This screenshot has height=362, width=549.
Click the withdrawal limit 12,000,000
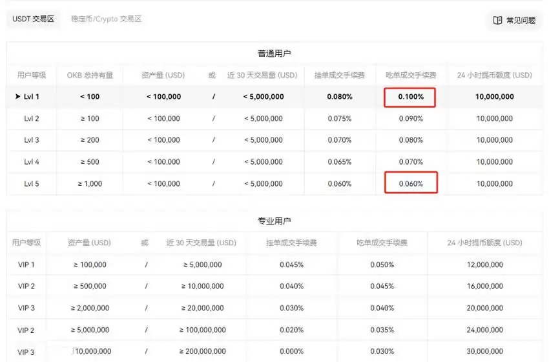pyautogui.click(x=485, y=265)
